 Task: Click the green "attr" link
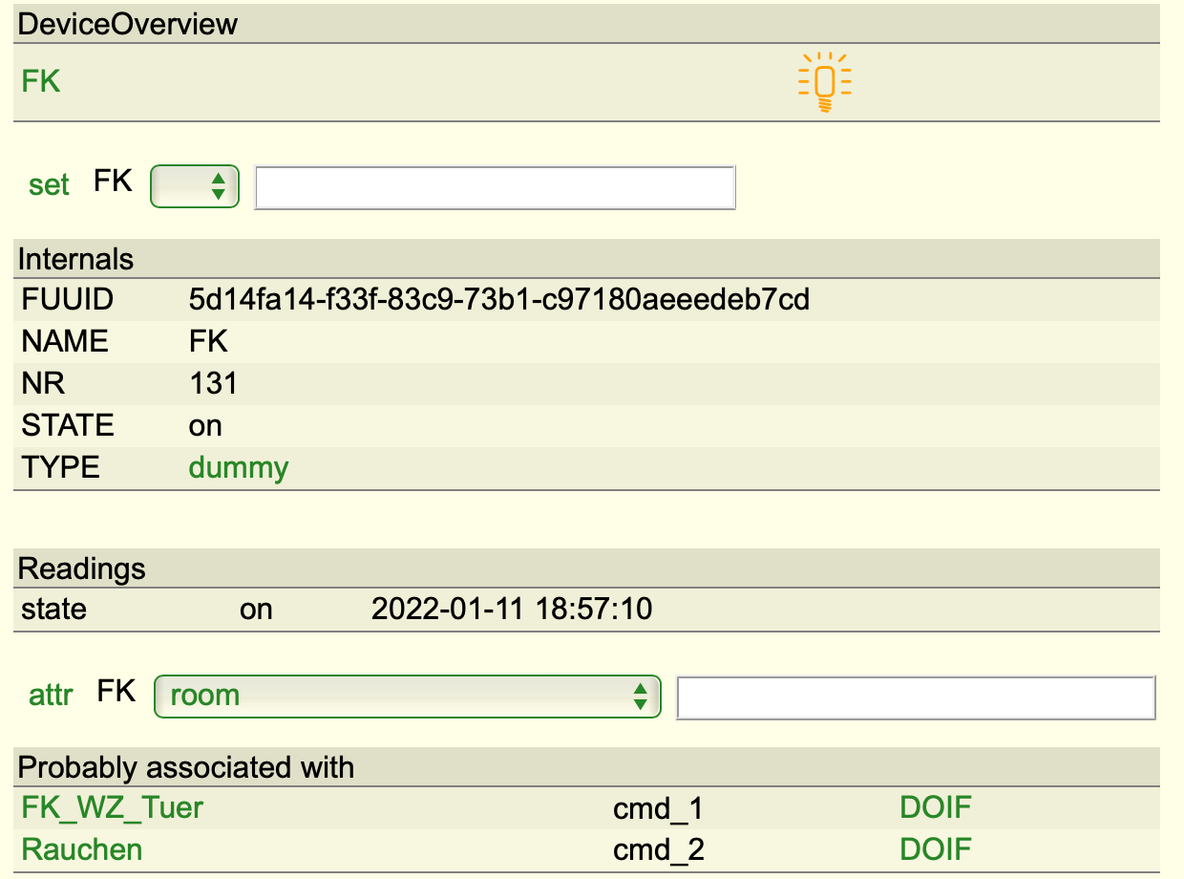tap(51, 696)
